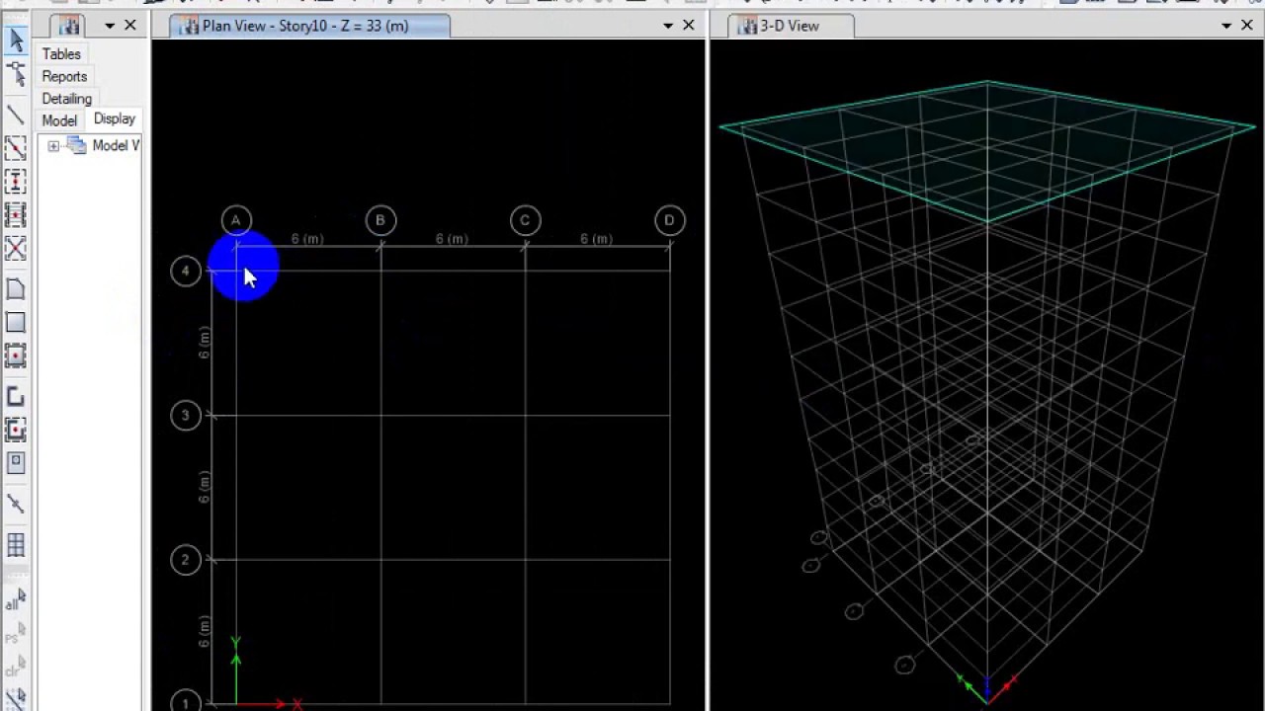Click the 6 (m) dimension between B and C
Viewport: 1265px width, 711px height.
tap(452, 239)
